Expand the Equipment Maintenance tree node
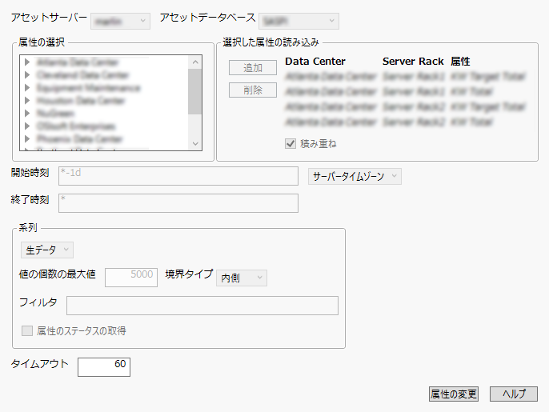 (x=27, y=88)
